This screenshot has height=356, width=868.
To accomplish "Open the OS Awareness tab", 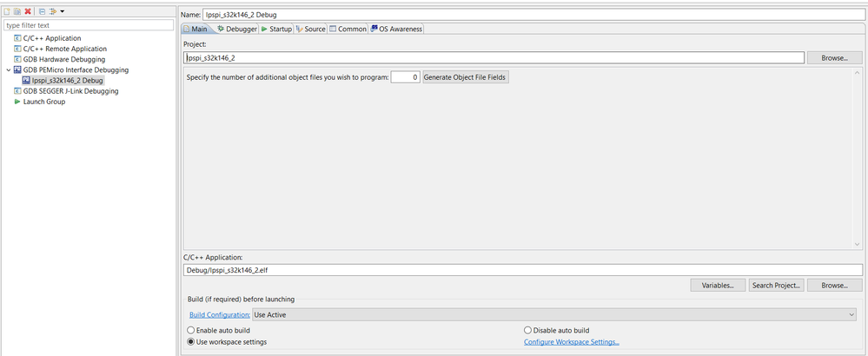I will click(396, 29).
